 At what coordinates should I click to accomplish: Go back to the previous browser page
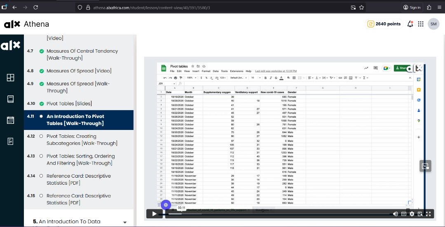coord(14,8)
